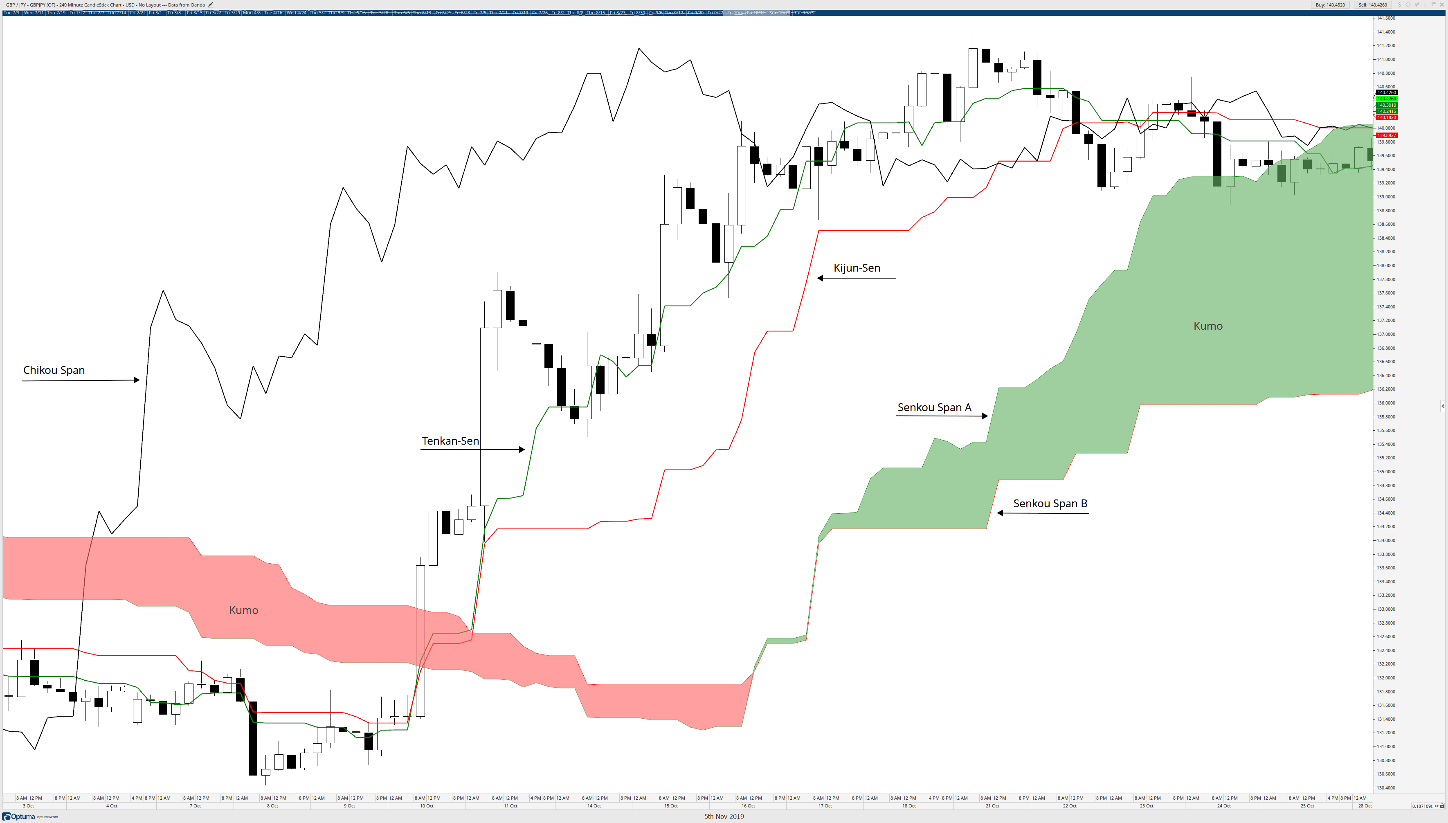Toggle the XY scale lock icon
This screenshot has width=1448, height=823.
pyautogui.click(x=1442, y=806)
